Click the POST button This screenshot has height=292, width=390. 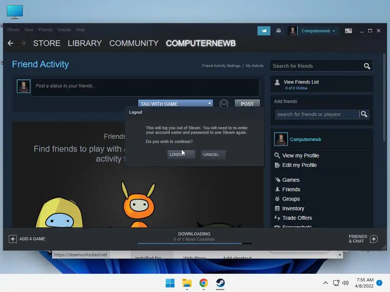point(247,103)
